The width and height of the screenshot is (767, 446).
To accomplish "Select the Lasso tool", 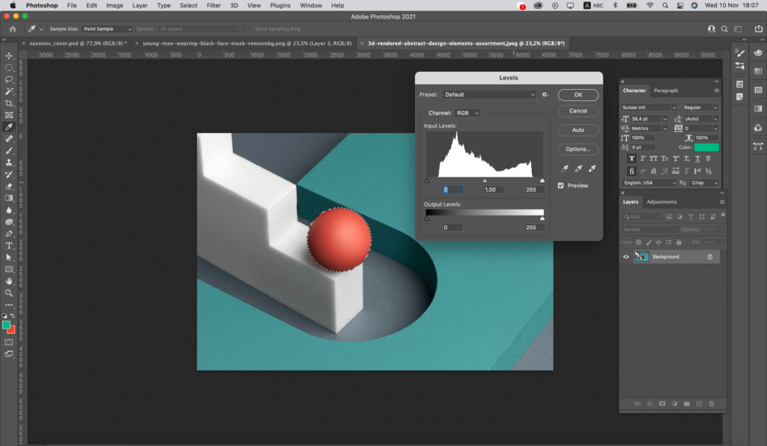I will click(9, 79).
